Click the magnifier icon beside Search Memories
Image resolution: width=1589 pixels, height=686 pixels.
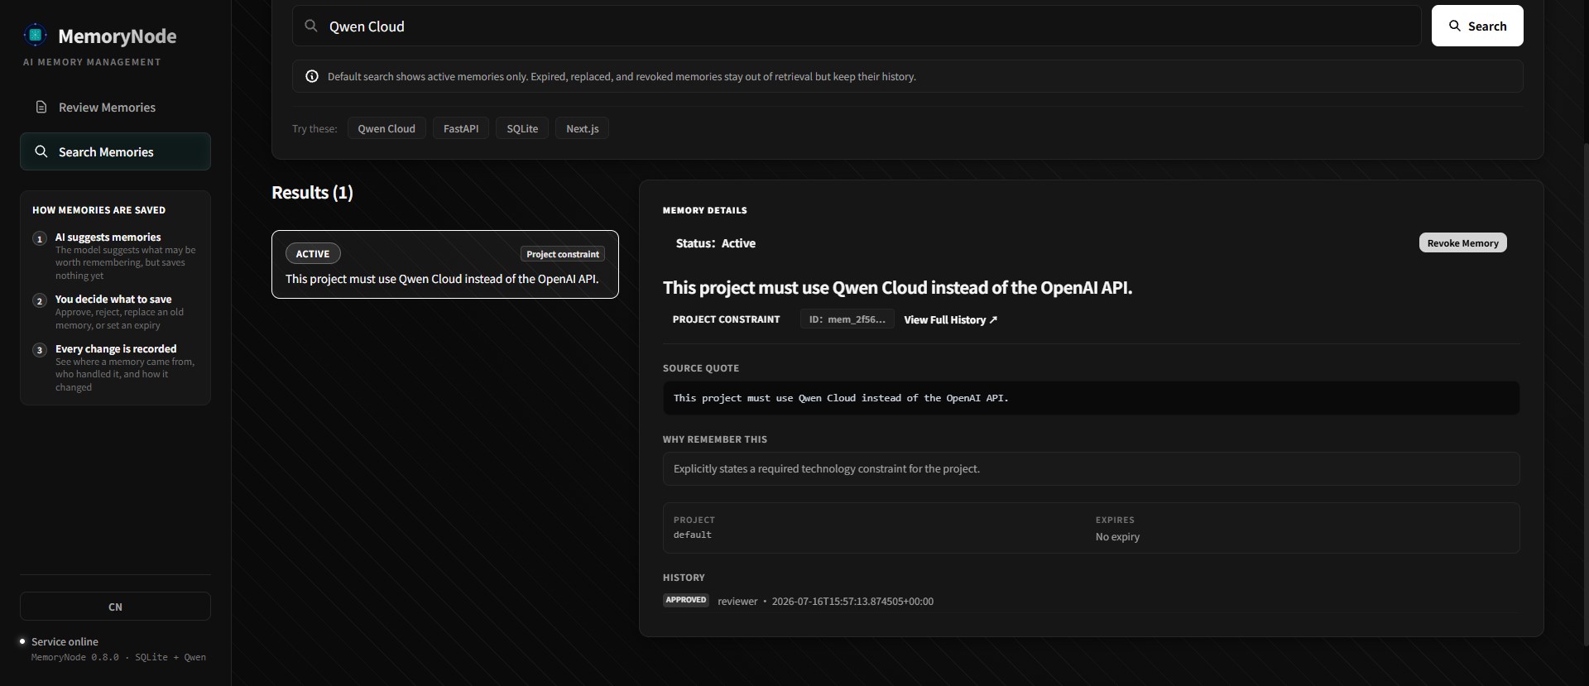(41, 151)
